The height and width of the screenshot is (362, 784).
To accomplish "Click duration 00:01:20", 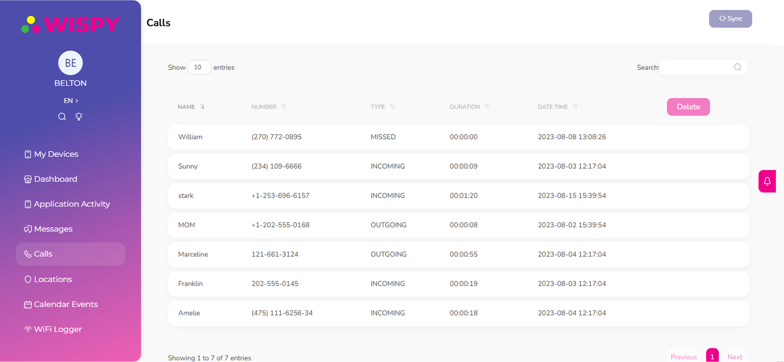I will [464, 196].
